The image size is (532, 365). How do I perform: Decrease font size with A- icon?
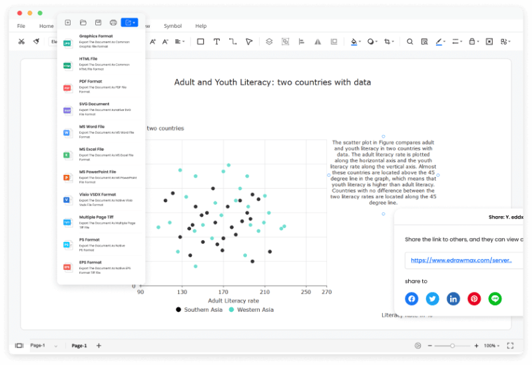pyautogui.click(x=165, y=42)
